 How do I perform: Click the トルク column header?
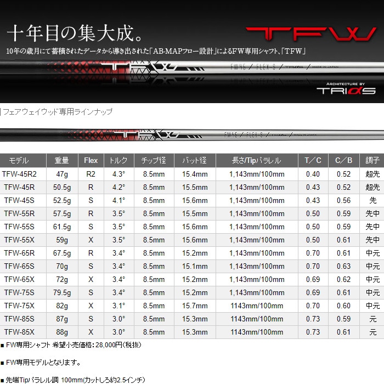[x=118, y=161]
